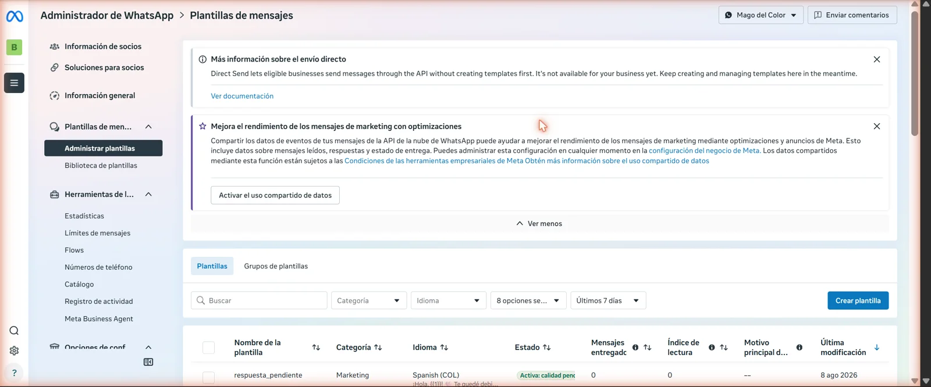The height and width of the screenshot is (387, 931).
Task: Click the Crear plantilla button
Action: coord(858,300)
